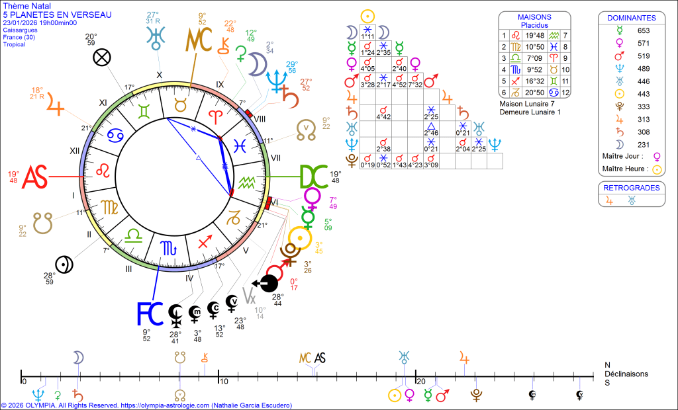This screenshot has height=410, width=678.
Task: Click the Scorpio sign inside the zodiac wheel
Action: 164,248
